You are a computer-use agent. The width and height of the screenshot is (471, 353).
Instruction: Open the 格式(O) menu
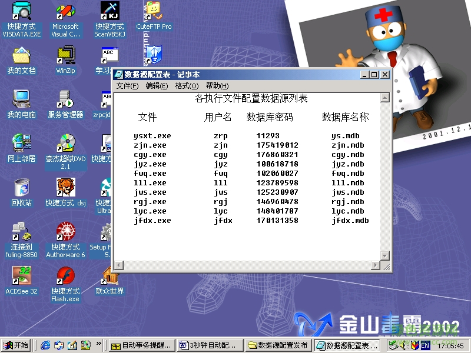click(x=187, y=85)
